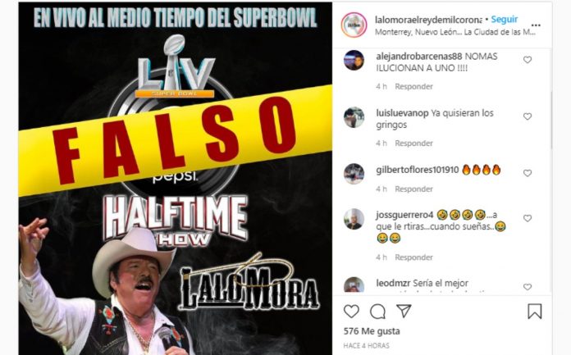This screenshot has width=571, height=355.
Task: Save post with bookmark icon
Action: click(535, 312)
